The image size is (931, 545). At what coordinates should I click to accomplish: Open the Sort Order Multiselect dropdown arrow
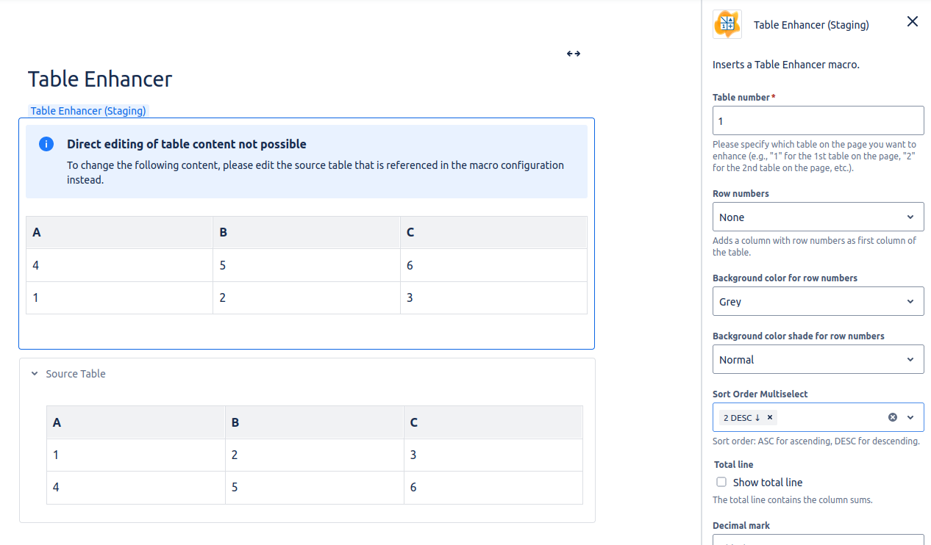(x=910, y=417)
